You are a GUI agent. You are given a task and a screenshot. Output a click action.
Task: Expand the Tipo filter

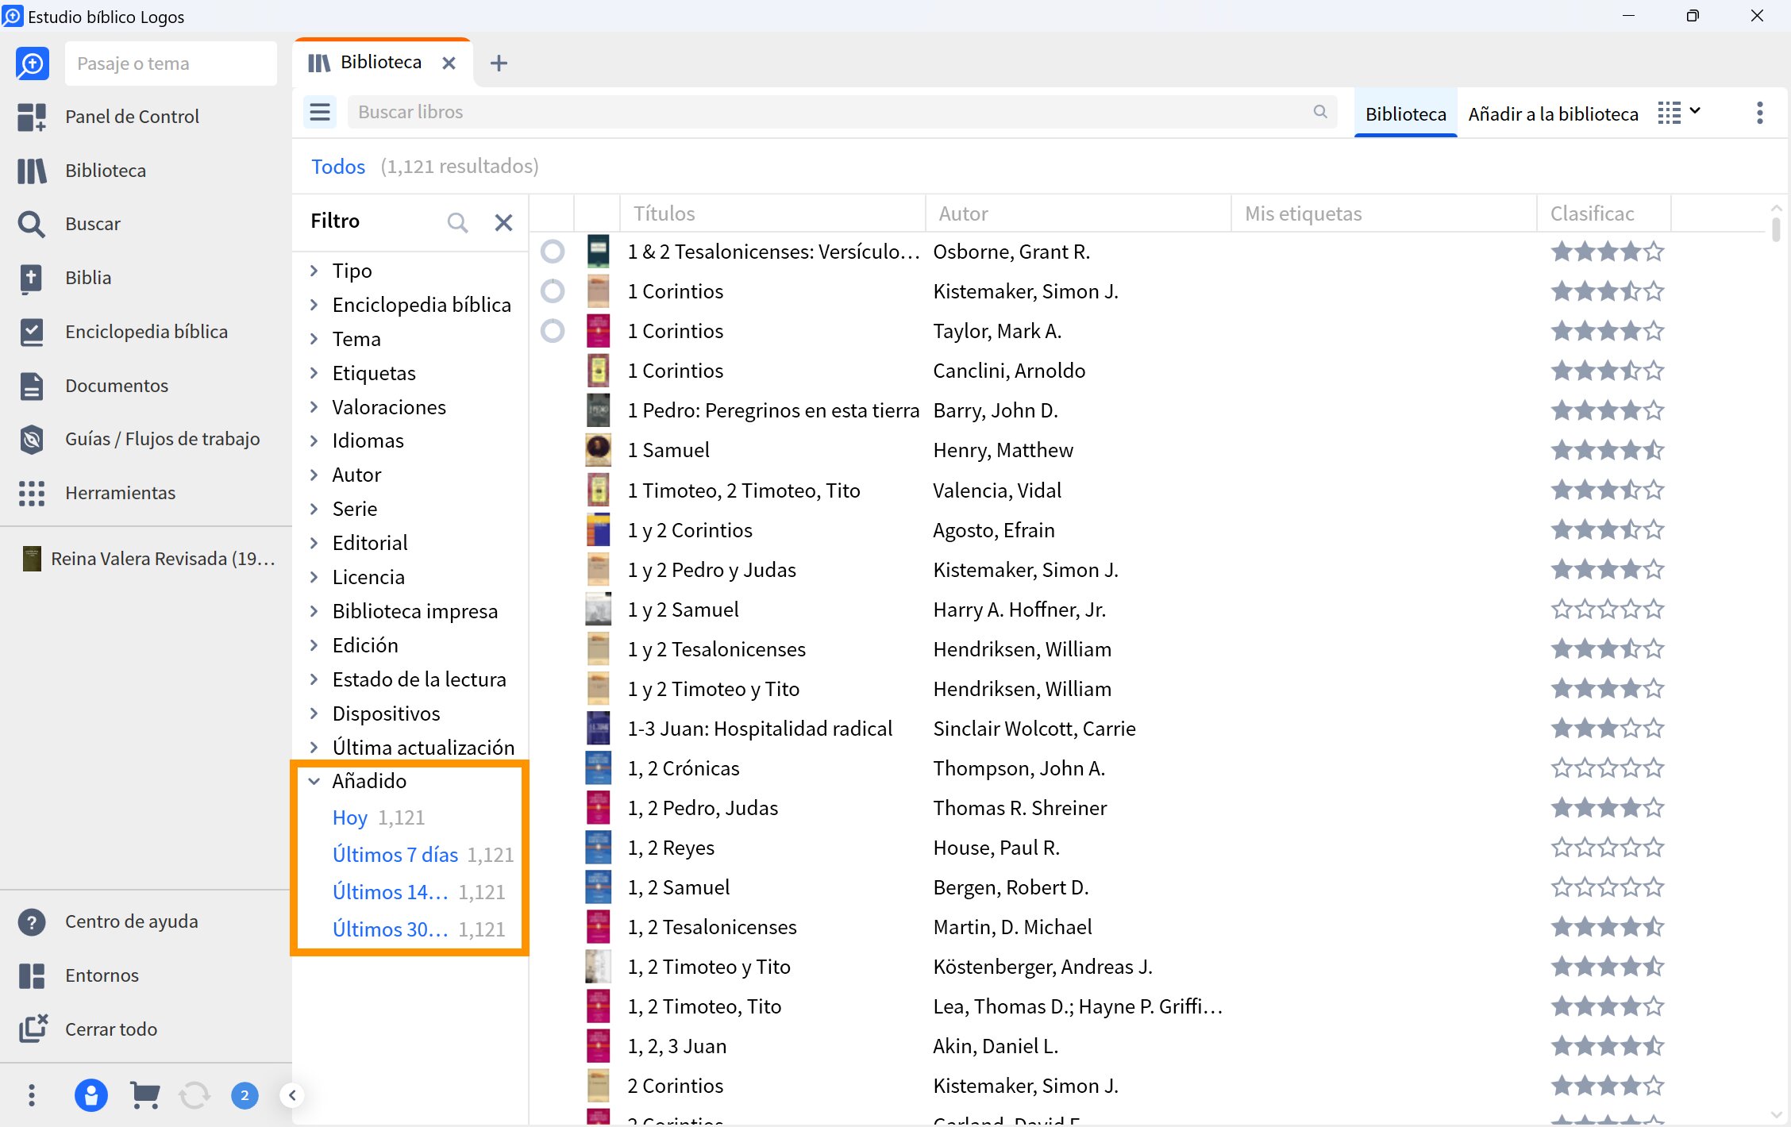pyautogui.click(x=314, y=271)
